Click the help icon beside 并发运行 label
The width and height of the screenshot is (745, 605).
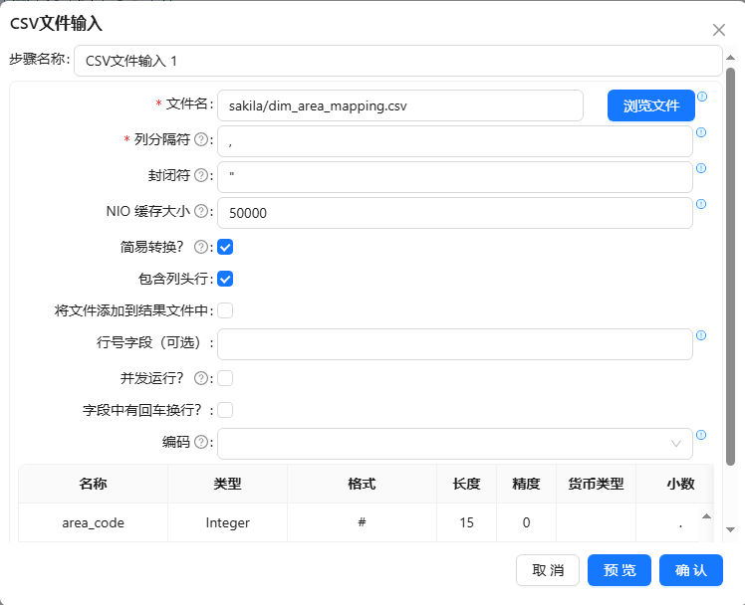click(x=200, y=378)
